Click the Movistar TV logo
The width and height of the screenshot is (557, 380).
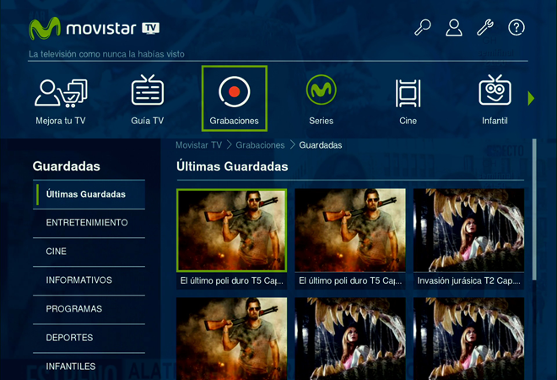(x=95, y=29)
